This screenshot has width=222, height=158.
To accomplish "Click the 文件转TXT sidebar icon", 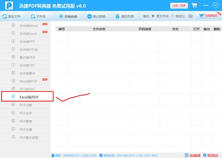I will [x=13, y=65].
